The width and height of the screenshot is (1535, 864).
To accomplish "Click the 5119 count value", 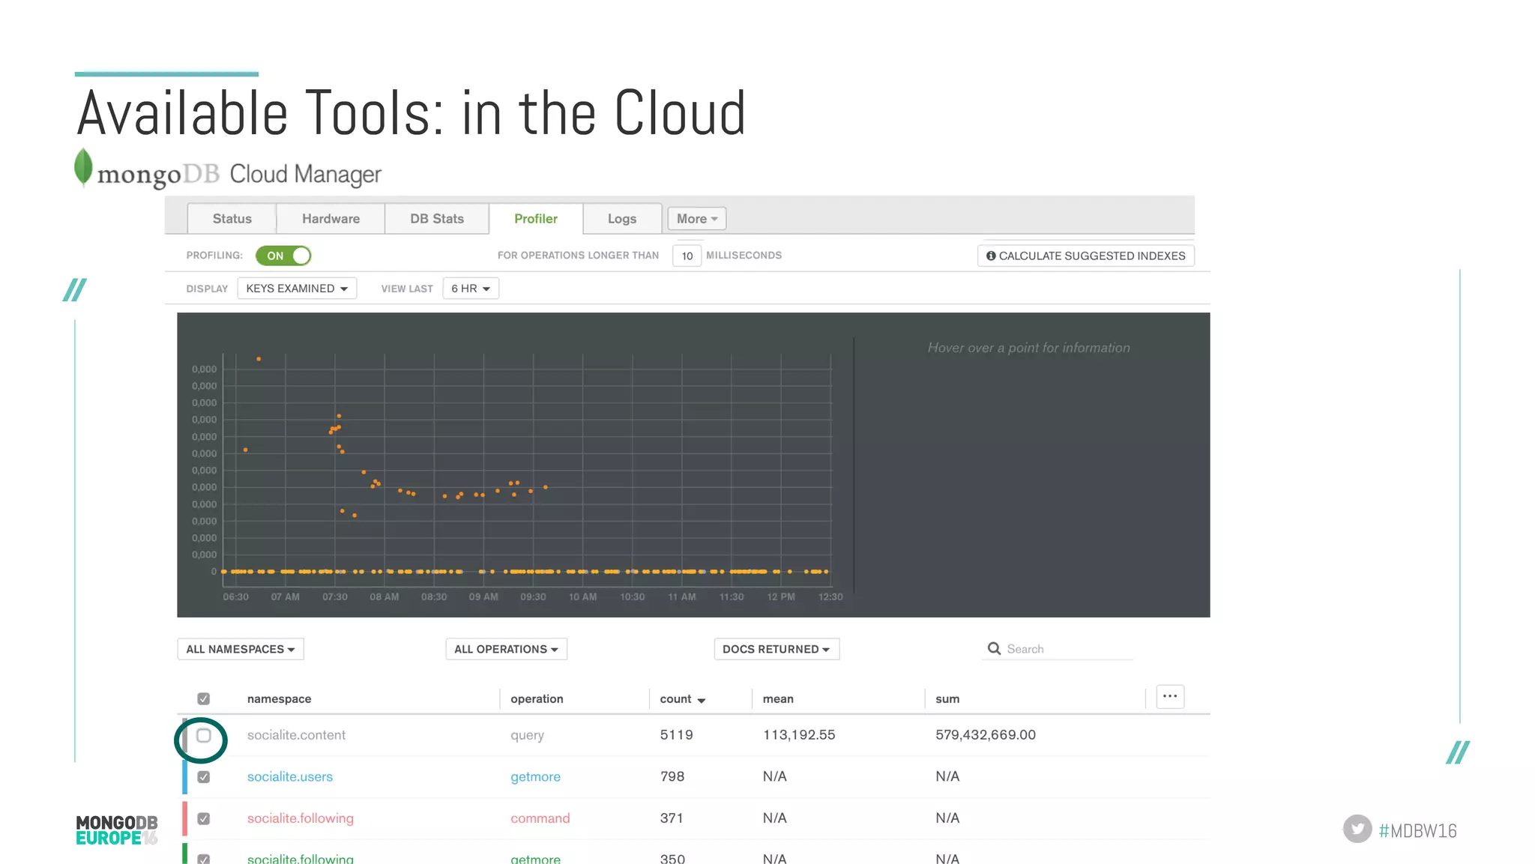I will point(676,735).
